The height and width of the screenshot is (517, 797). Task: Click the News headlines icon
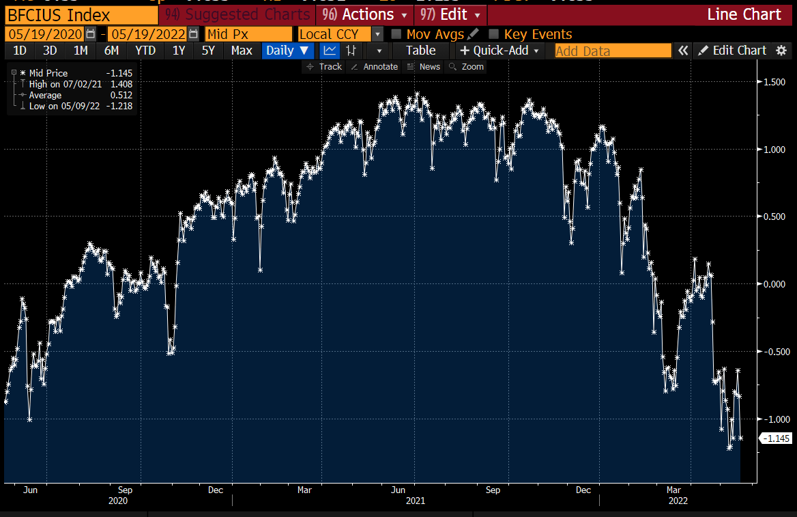[424, 66]
